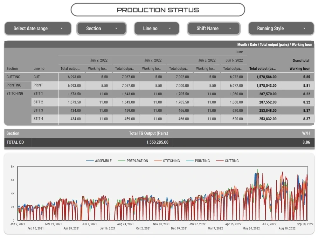Viewport: 318px width, 238px height.
Task: Expand the Shift Name filter
Action: click(214, 28)
